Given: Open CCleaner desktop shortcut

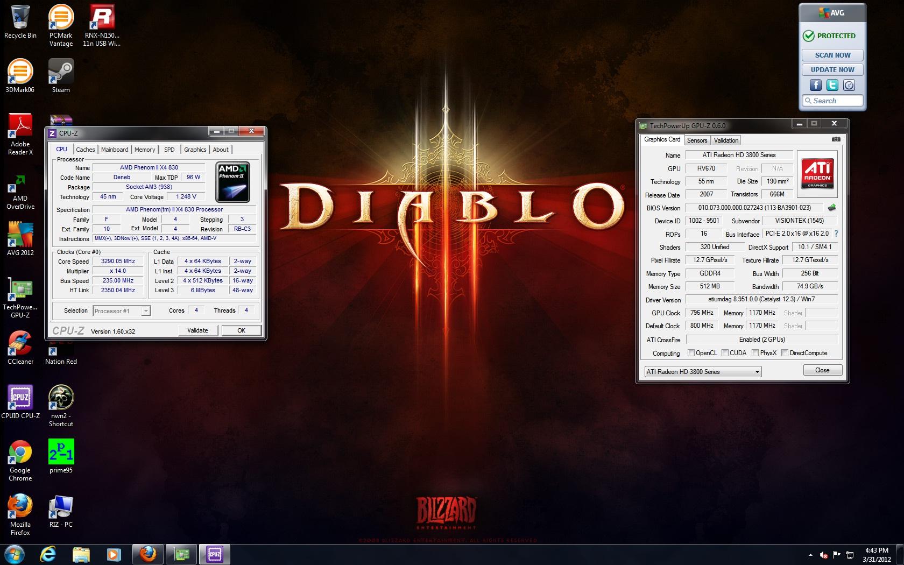Looking at the screenshot, I should click(x=20, y=348).
